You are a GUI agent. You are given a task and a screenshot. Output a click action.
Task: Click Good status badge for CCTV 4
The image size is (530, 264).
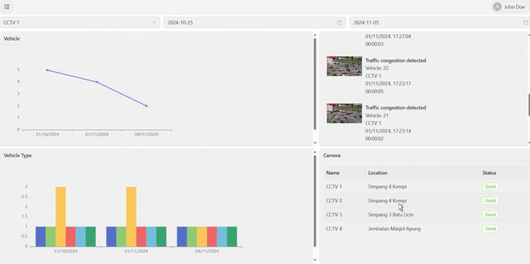click(490, 229)
